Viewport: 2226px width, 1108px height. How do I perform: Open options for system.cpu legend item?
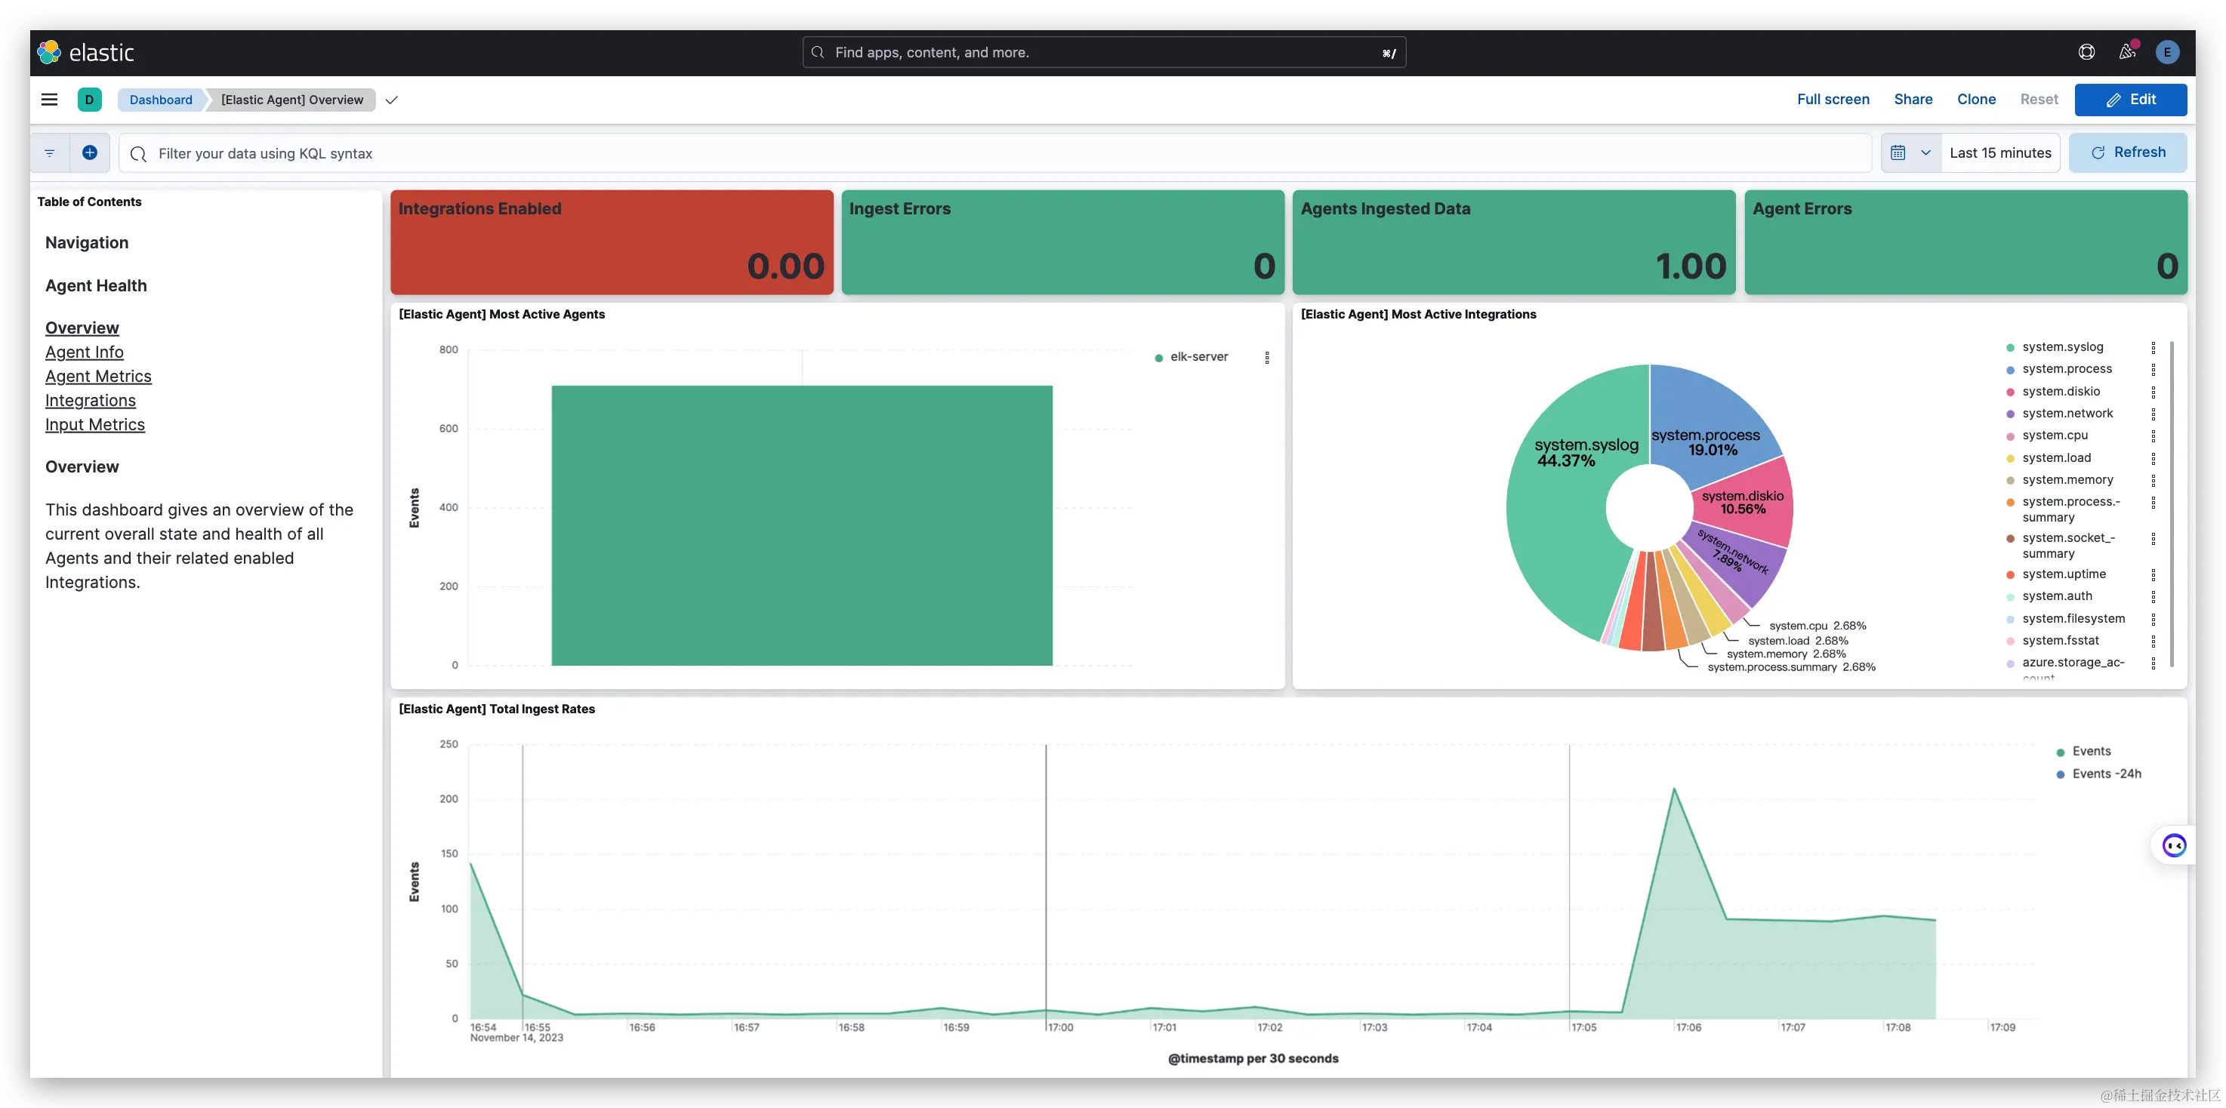tap(2153, 436)
